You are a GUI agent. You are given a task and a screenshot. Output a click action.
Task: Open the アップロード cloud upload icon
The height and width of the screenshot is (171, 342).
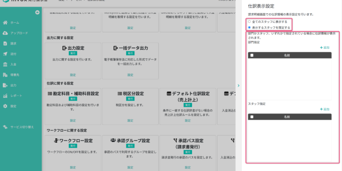[x=5, y=33]
